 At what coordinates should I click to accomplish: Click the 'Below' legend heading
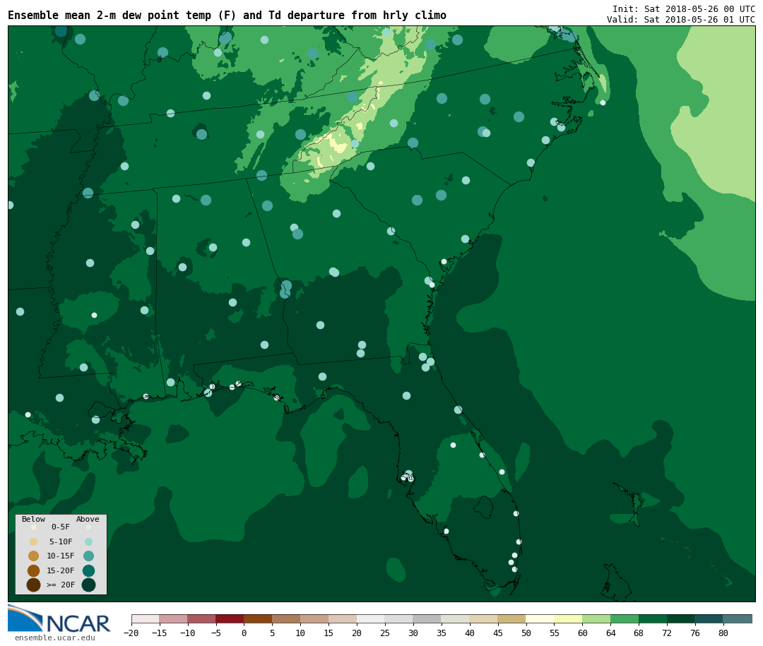(33, 519)
